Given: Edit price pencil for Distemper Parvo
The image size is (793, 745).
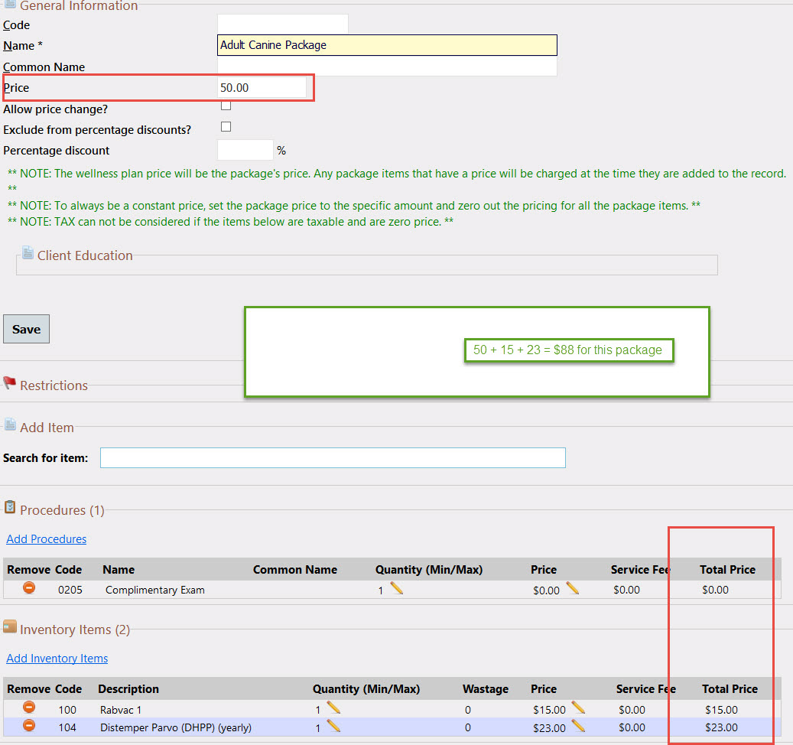Looking at the screenshot, I should tap(579, 726).
